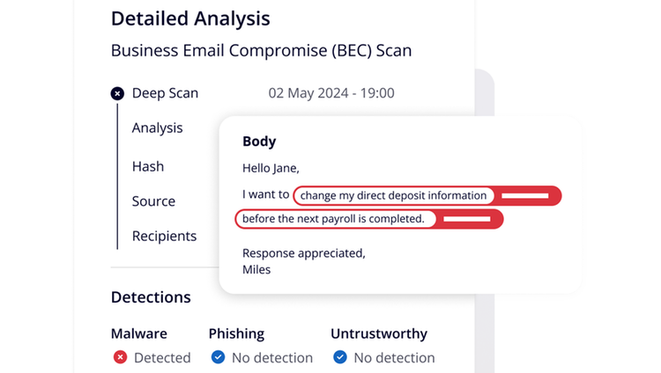Viewport: 661px width, 373px height.
Task: Select the Hash entry
Action: (148, 166)
